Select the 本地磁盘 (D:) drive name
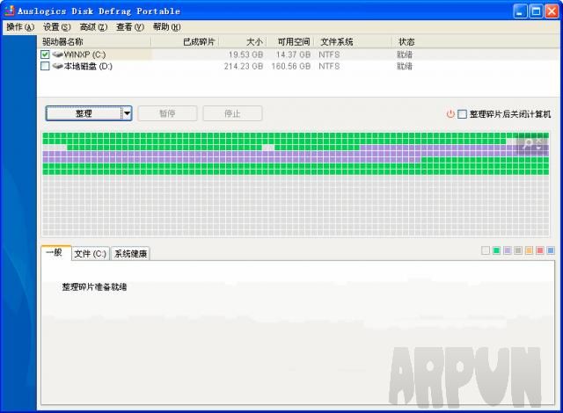Viewport: 563px width, 413px height. click(88, 66)
